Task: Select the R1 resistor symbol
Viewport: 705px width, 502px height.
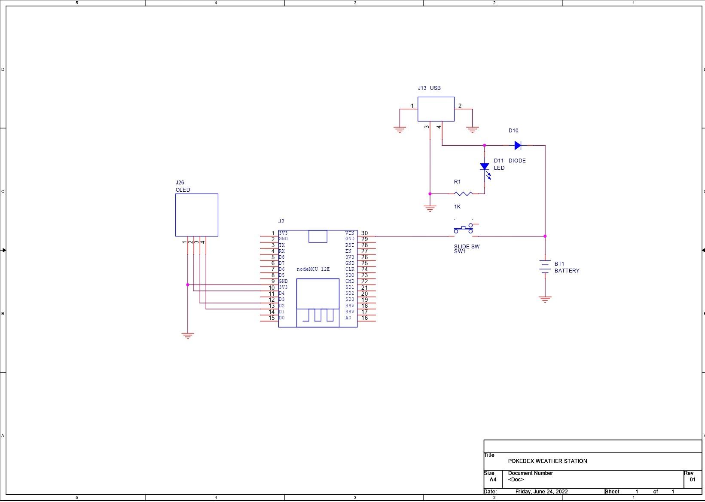Action: (x=463, y=194)
